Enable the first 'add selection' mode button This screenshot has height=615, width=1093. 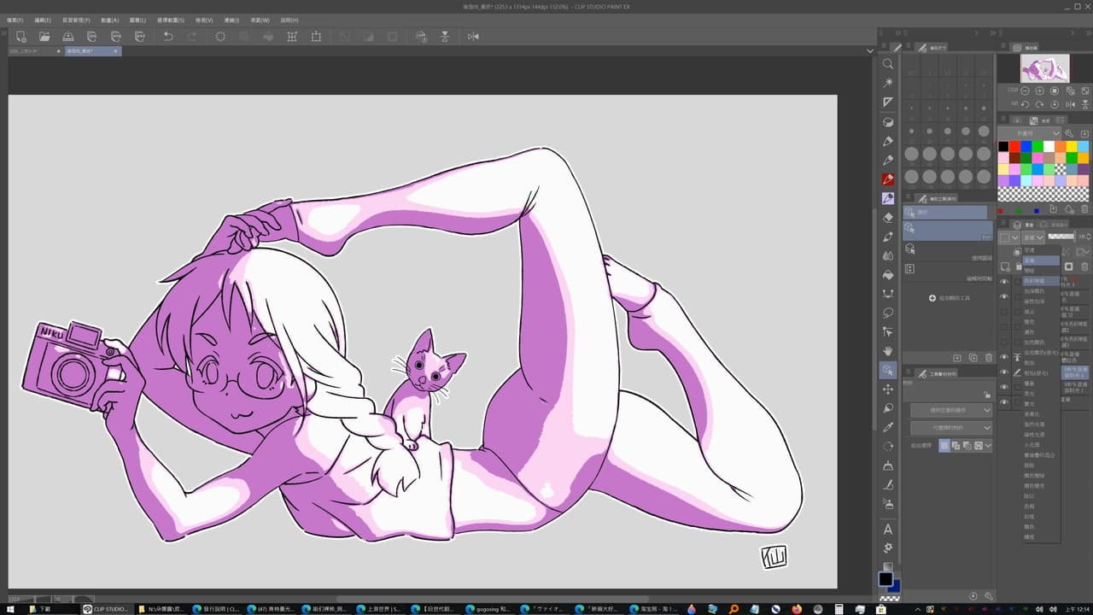944,445
